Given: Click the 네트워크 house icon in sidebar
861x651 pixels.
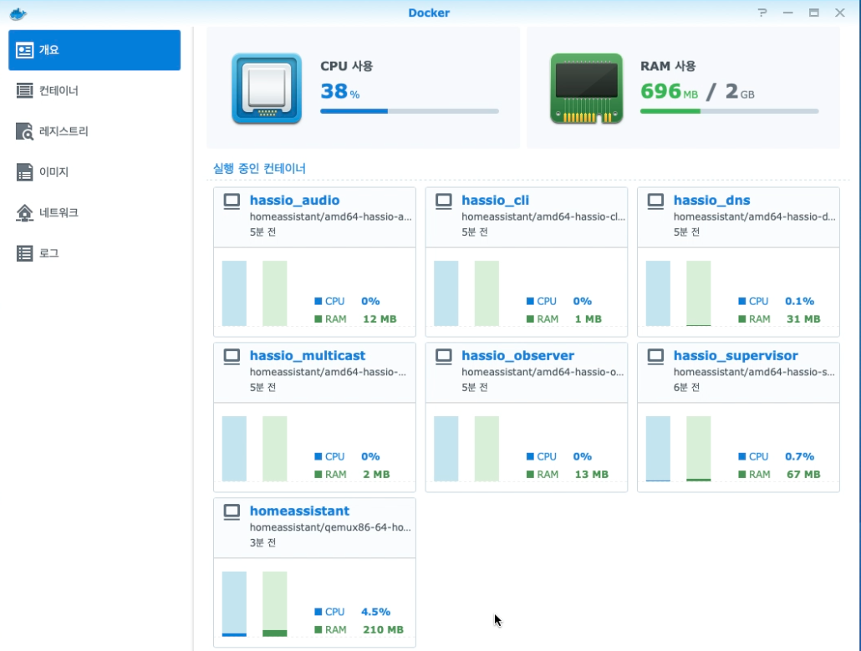Looking at the screenshot, I should coord(25,212).
